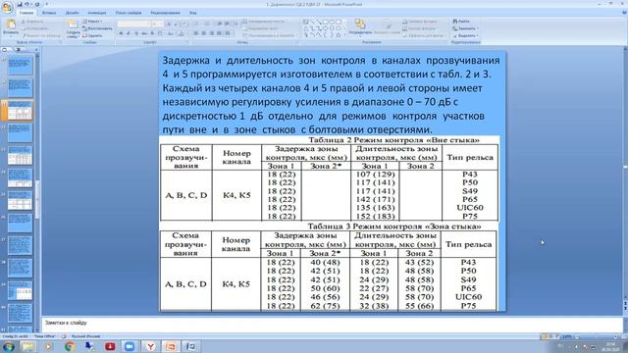Open the Макет layout dropdown
The width and height of the screenshot is (628, 353).
tap(92, 22)
